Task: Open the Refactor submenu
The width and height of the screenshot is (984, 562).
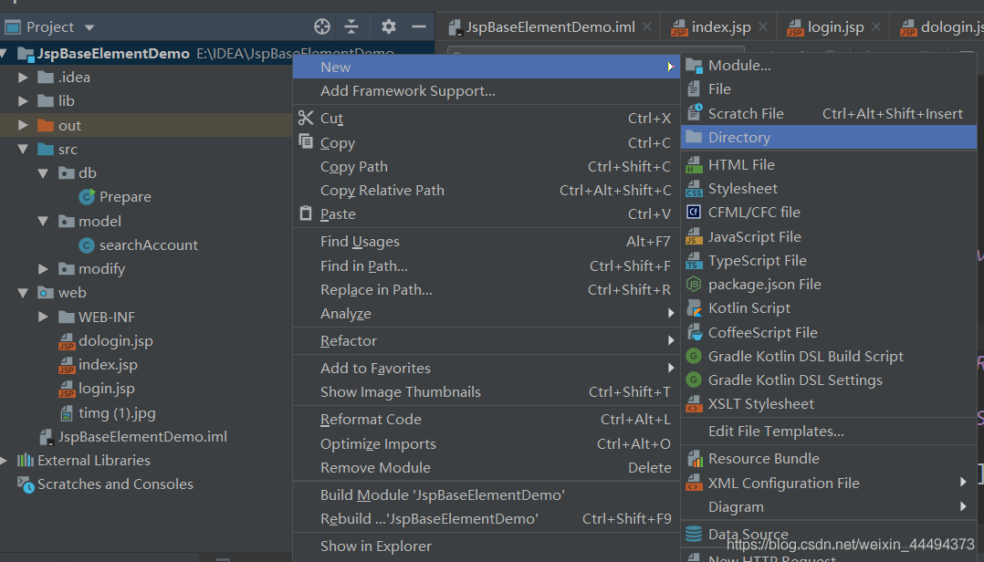Action: [487, 340]
